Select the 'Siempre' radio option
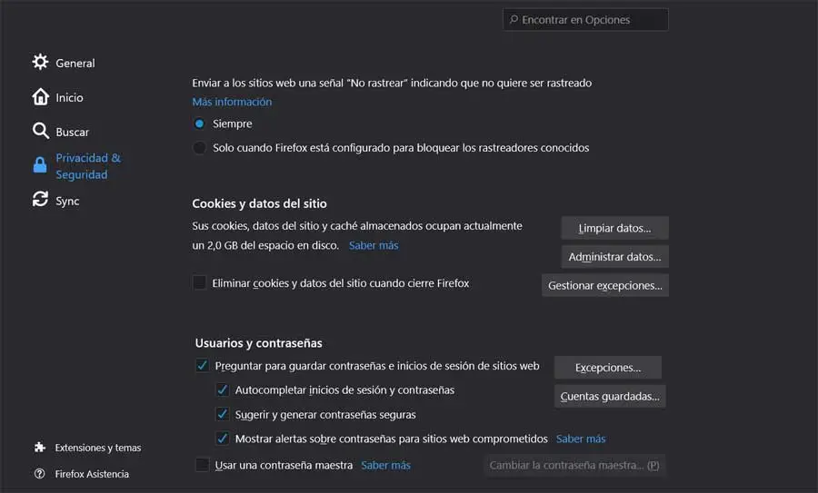This screenshot has height=493, width=818. point(200,123)
